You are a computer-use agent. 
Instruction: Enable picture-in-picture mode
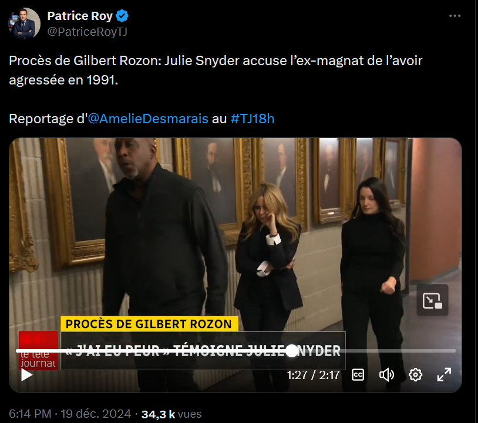432,300
